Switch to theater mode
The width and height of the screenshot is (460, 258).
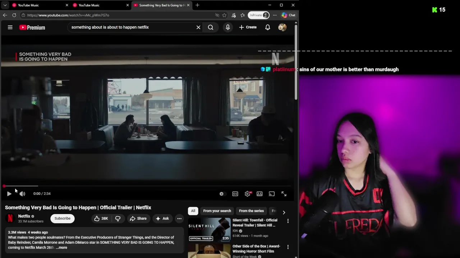pyautogui.click(x=259, y=194)
